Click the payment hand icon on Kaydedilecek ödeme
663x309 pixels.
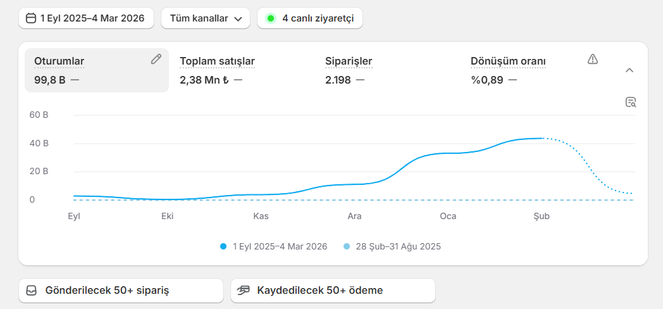244,291
